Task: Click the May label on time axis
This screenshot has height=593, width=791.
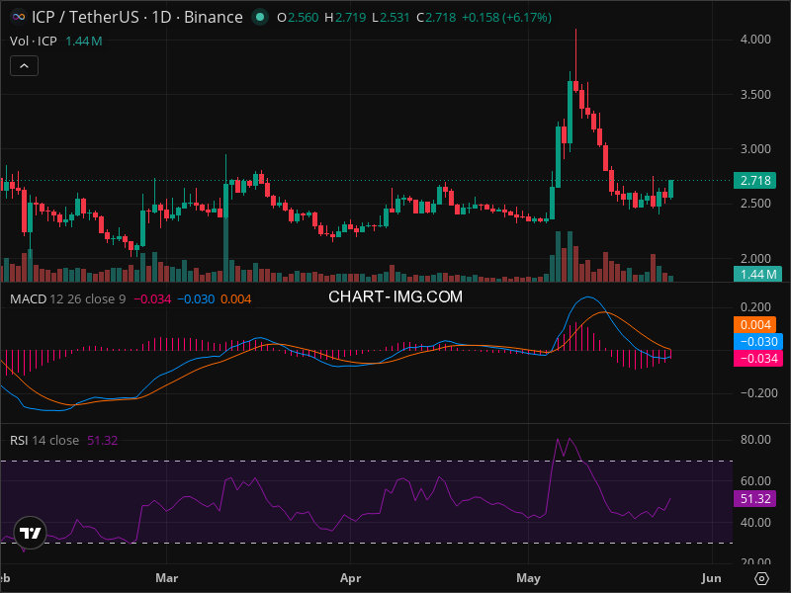Action: tap(528, 578)
